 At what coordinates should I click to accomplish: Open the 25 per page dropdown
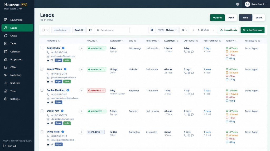point(184,30)
